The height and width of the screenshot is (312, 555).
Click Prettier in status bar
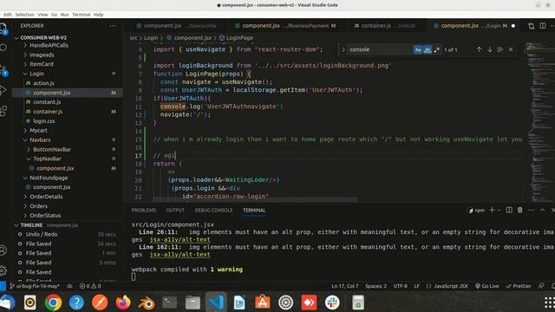(x=519, y=286)
